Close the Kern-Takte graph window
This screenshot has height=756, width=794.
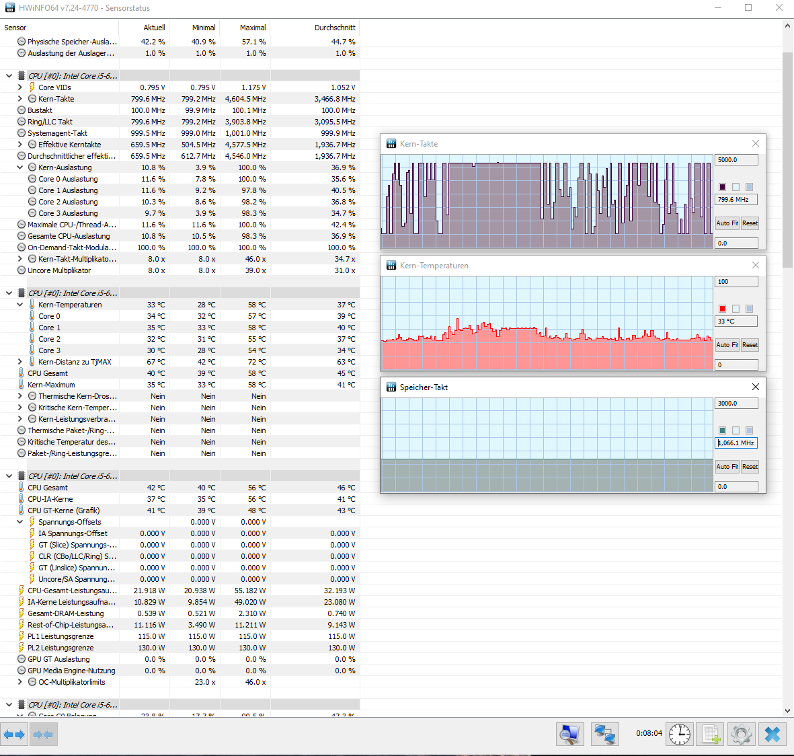tap(756, 143)
